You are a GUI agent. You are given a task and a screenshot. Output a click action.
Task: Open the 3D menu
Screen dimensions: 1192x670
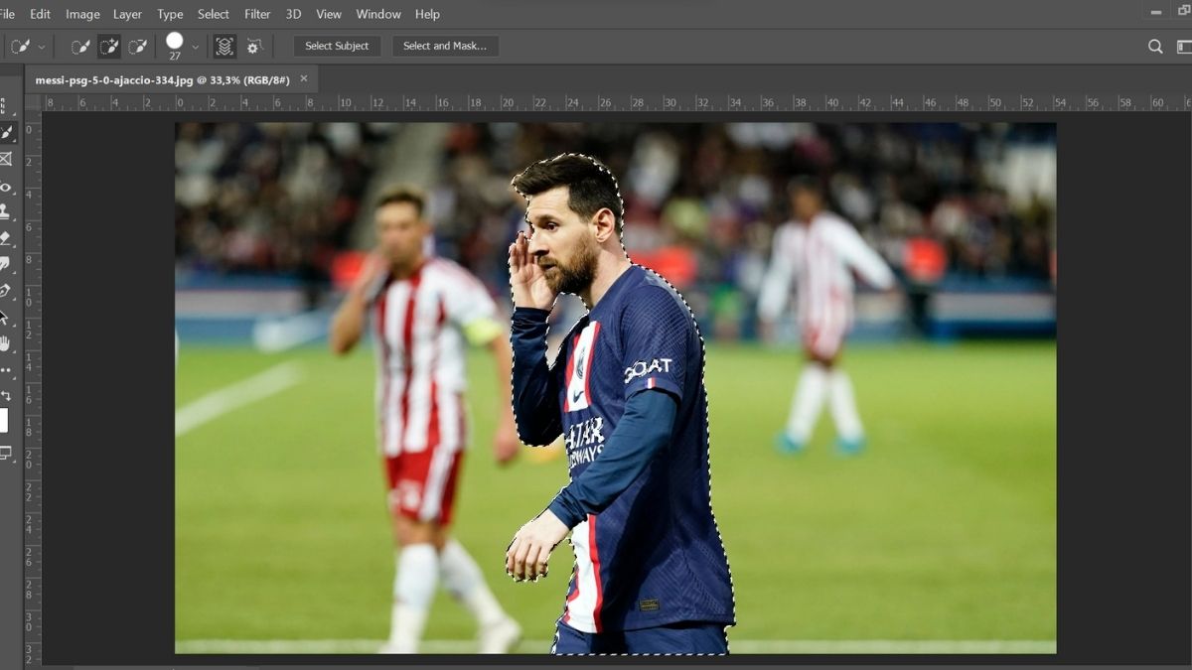(x=293, y=14)
